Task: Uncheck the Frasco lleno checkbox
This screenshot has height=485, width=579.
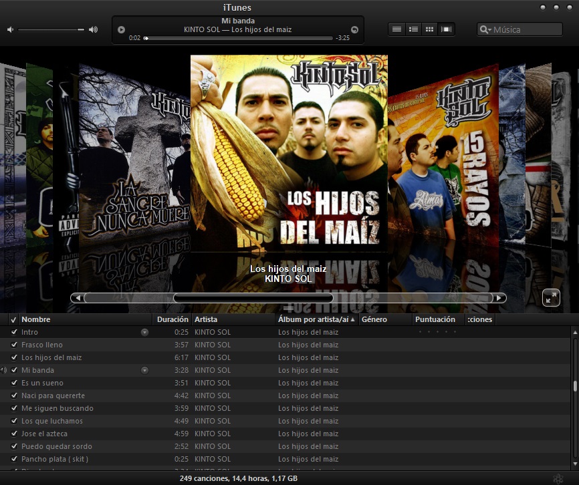Action: point(14,345)
